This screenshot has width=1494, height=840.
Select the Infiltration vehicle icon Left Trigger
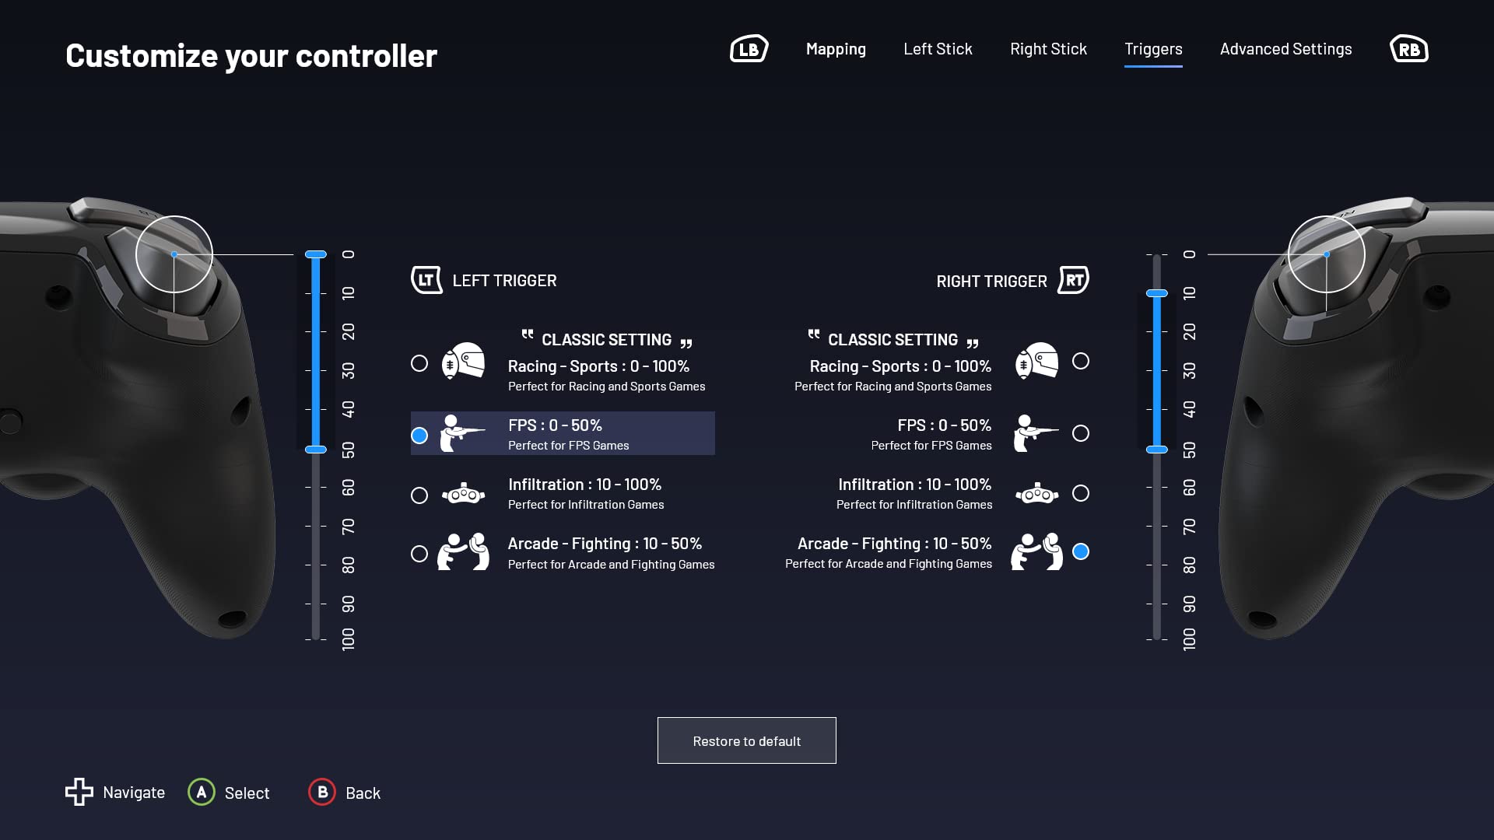coord(464,493)
